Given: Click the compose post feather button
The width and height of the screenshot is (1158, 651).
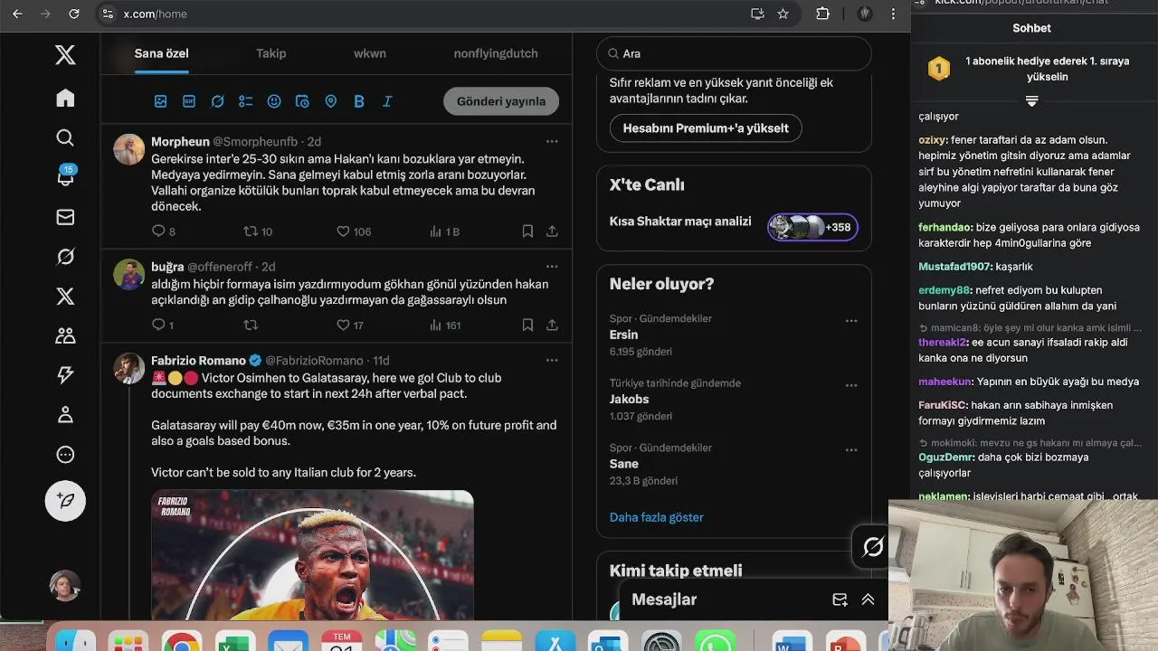Looking at the screenshot, I should (x=65, y=500).
